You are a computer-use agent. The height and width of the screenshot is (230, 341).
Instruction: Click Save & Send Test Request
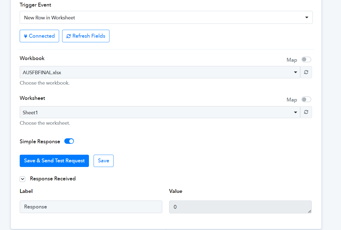pyautogui.click(x=54, y=161)
